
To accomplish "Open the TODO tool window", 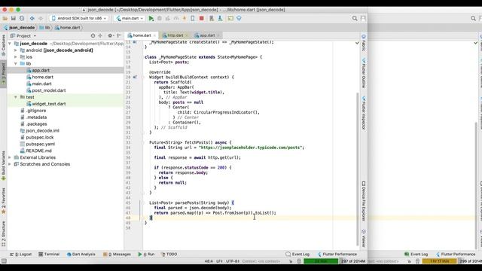I will (169, 254).
